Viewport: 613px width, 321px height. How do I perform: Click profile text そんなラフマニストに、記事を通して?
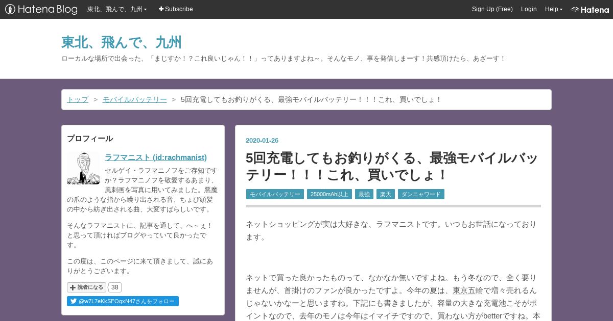pos(140,235)
